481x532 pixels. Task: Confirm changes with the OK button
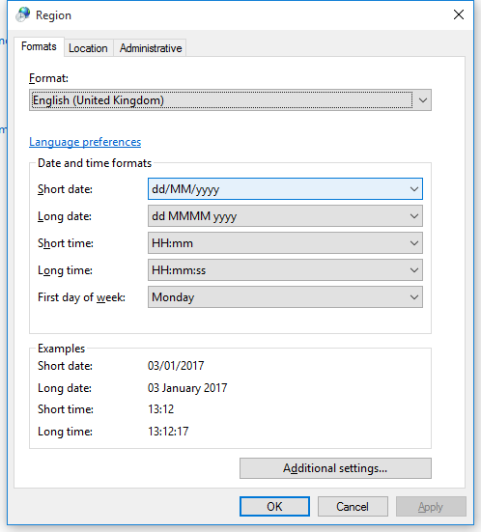(274, 507)
